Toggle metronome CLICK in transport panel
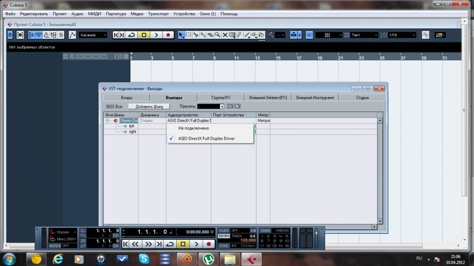The height and width of the screenshot is (266, 474). coord(224,231)
